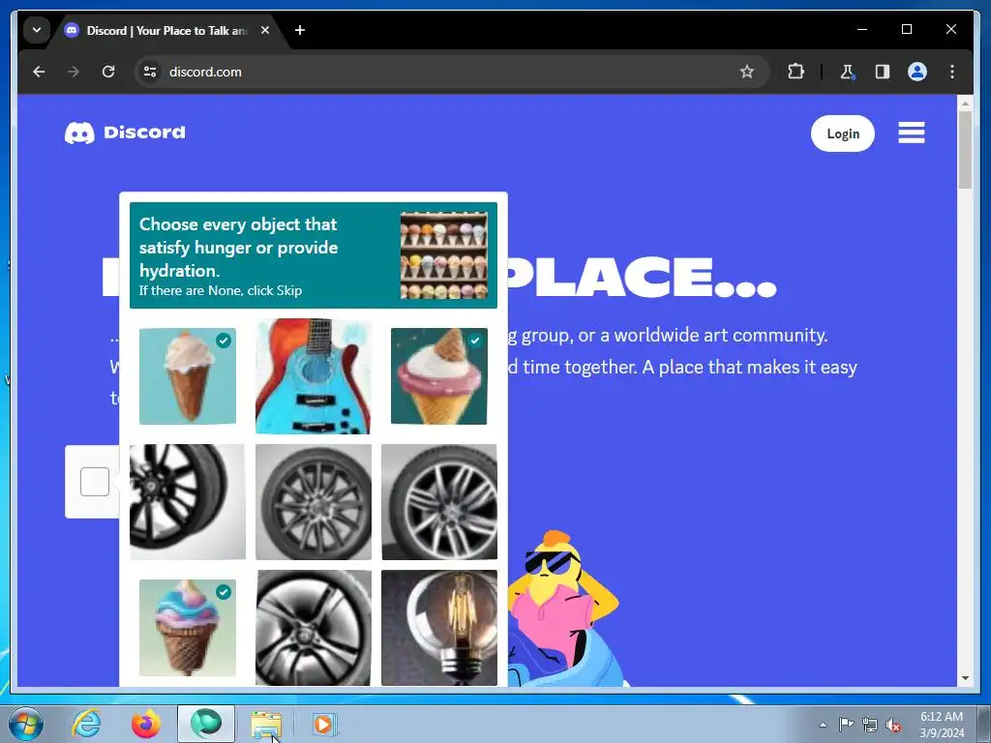Click the Discord logo

125,133
